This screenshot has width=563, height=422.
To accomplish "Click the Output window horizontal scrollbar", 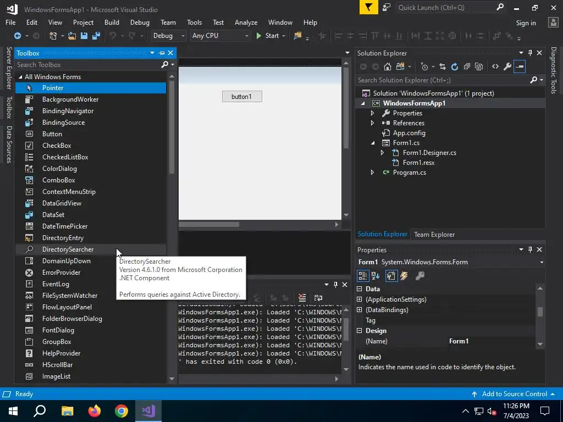I will 259,379.
